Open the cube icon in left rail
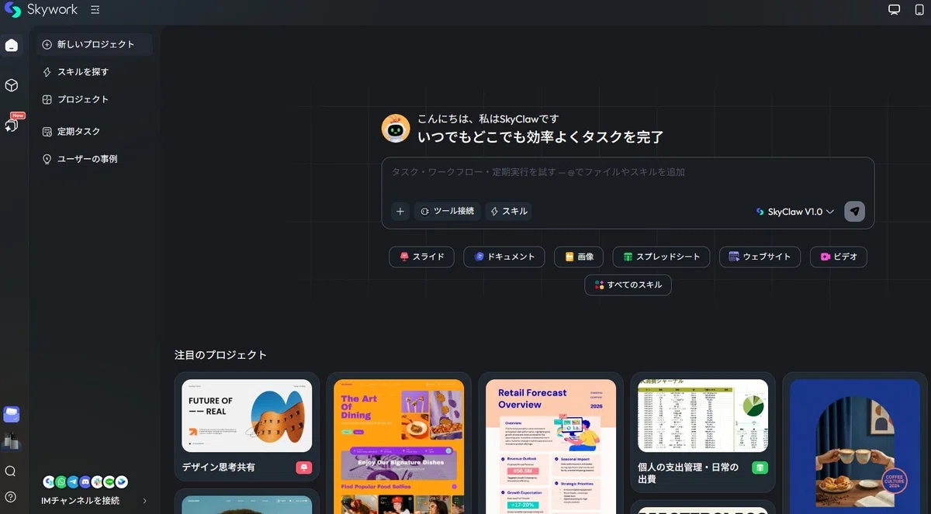The image size is (931, 514). pos(12,85)
